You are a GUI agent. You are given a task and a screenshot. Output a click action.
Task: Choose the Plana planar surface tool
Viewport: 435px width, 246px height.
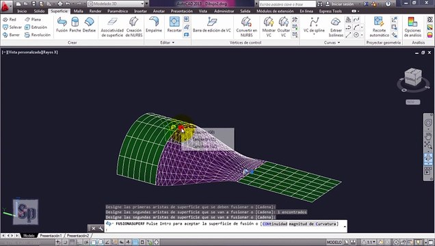click(x=33, y=19)
